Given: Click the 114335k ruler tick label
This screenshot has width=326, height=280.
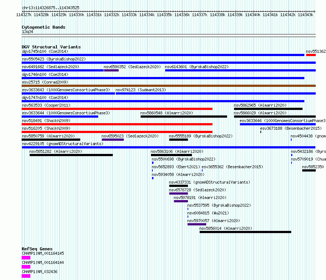Looking at the screenshot, I should (164, 15).
